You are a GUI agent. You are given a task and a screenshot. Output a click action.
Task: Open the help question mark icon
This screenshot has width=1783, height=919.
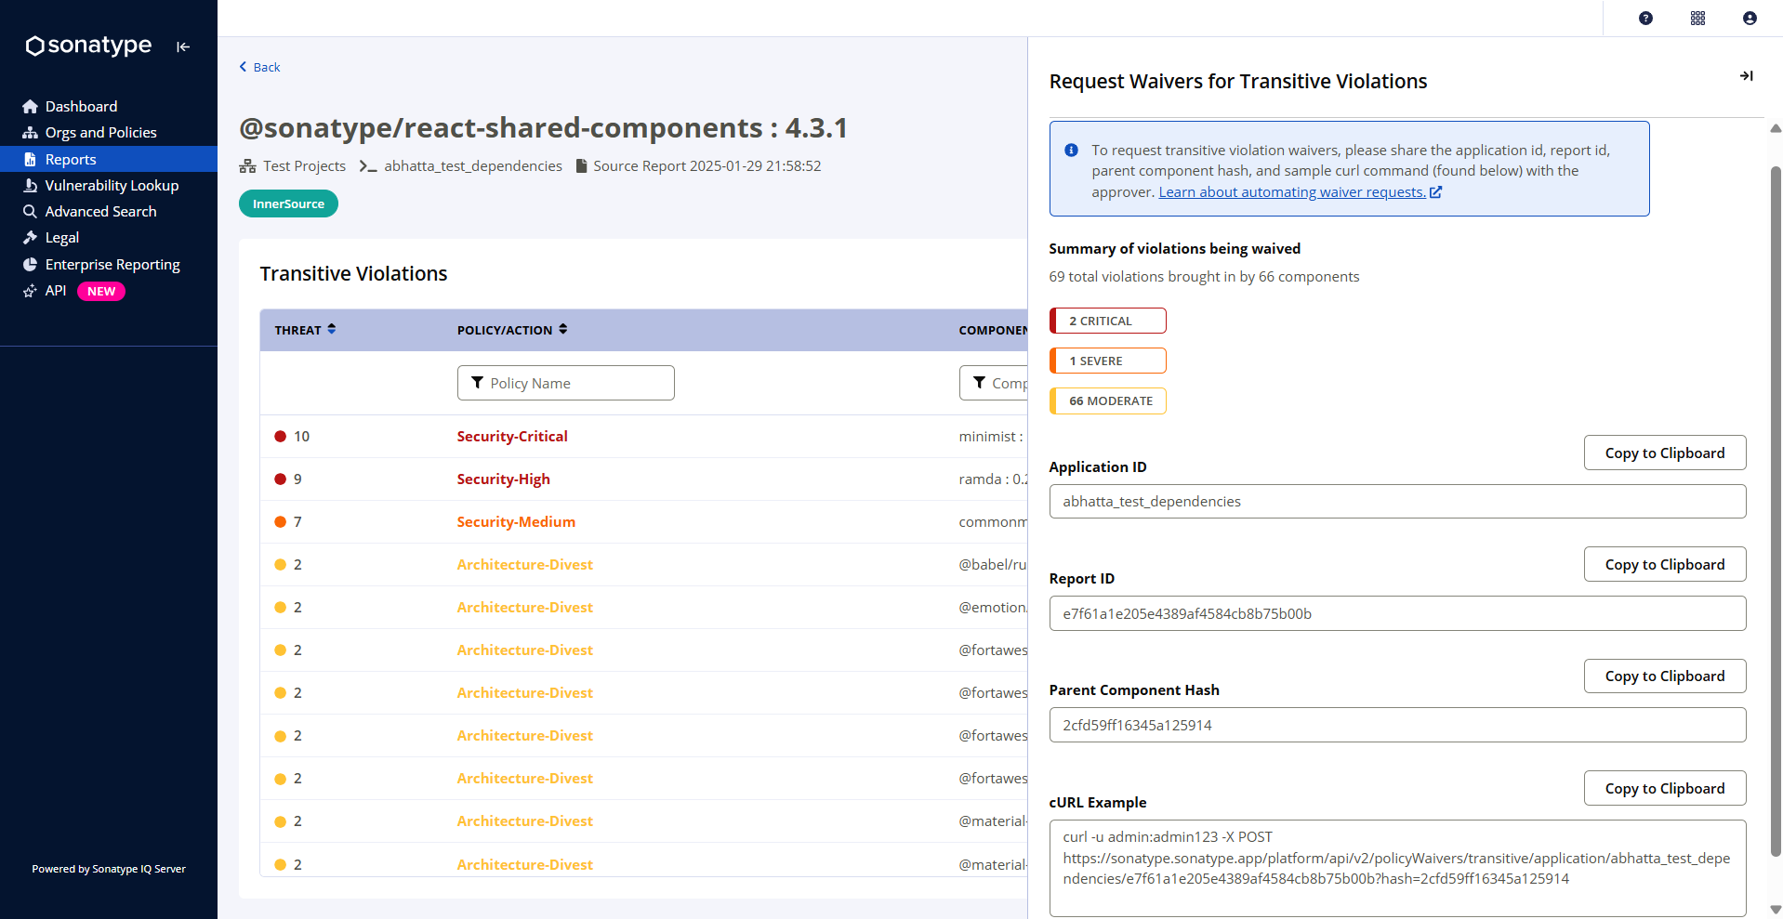[x=1645, y=19]
